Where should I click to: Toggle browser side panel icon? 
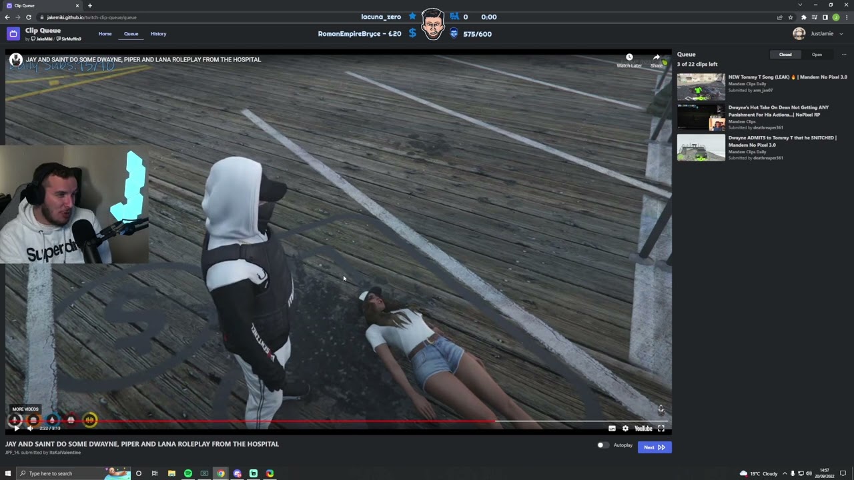[x=825, y=17]
